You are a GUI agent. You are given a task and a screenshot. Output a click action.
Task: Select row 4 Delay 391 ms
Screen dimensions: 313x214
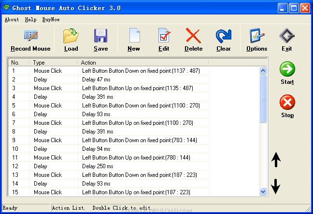click(109, 97)
